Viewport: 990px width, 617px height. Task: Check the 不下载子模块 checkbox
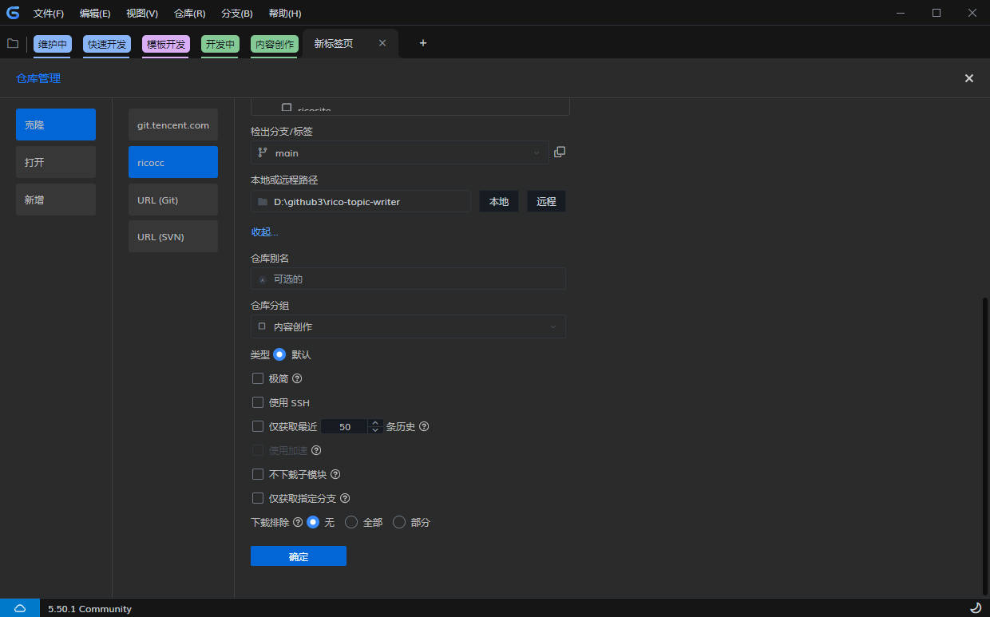pyautogui.click(x=258, y=474)
